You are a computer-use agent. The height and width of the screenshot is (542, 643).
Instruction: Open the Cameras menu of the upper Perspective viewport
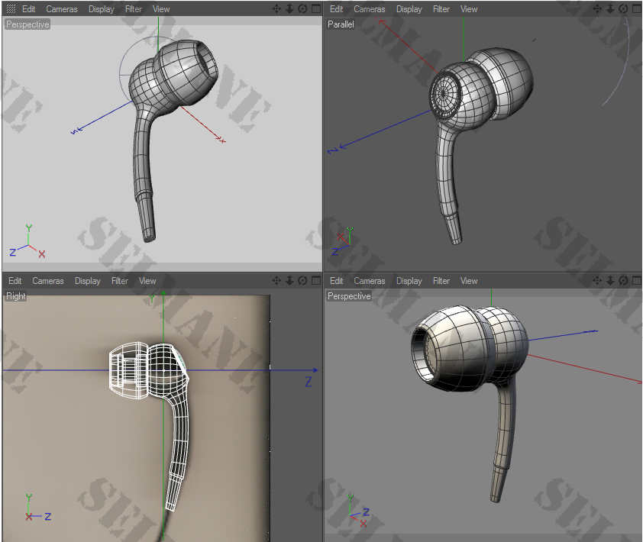pyautogui.click(x=62, y=9)
